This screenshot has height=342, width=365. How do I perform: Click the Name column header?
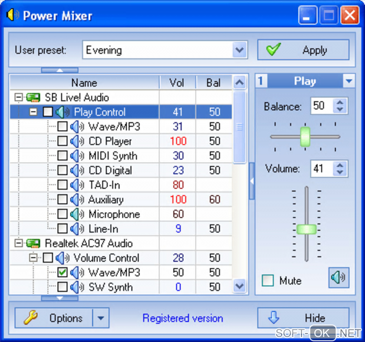point(84,82)
